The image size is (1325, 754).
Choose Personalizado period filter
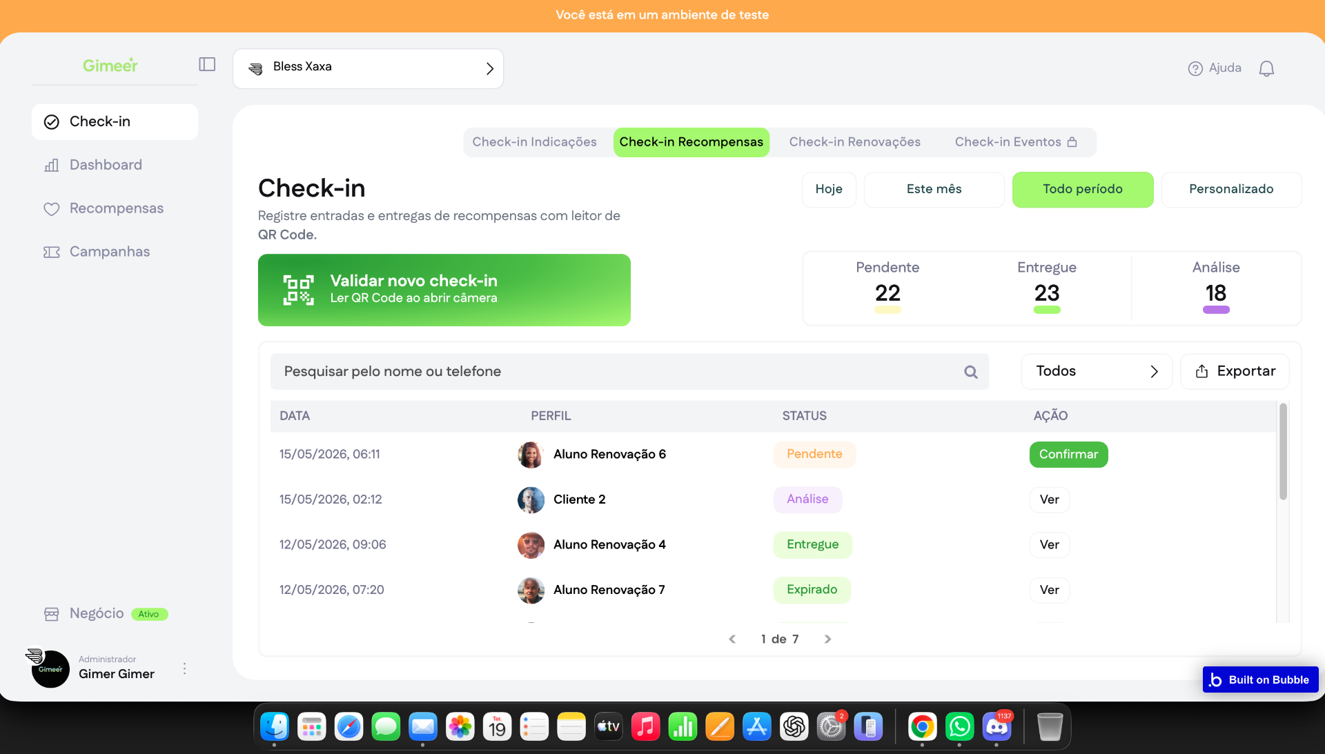1231,190
